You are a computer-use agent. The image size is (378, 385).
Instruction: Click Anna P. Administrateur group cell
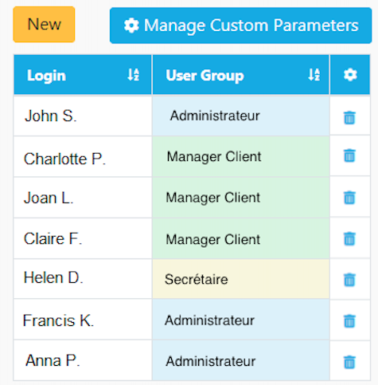click(241, 361)
